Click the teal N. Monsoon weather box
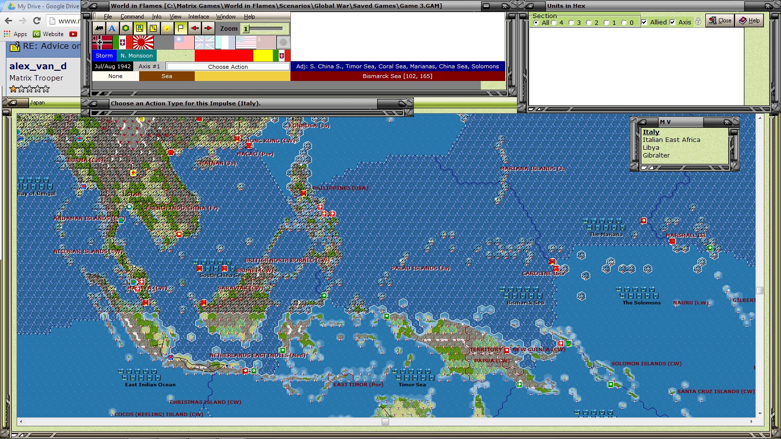The height and width of the screenshot is (439, 781). (137, 56)
